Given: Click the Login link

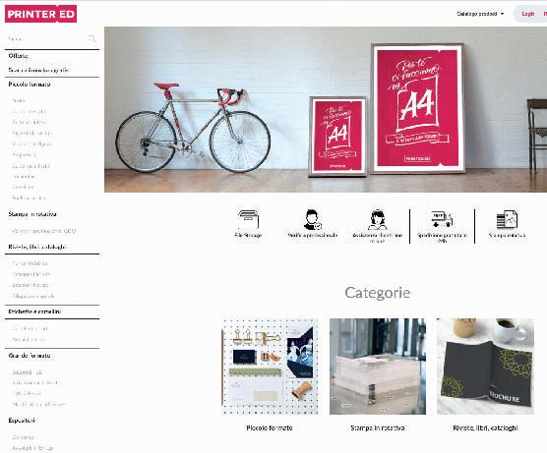Looking at the screenshot, I should point(527,14).
